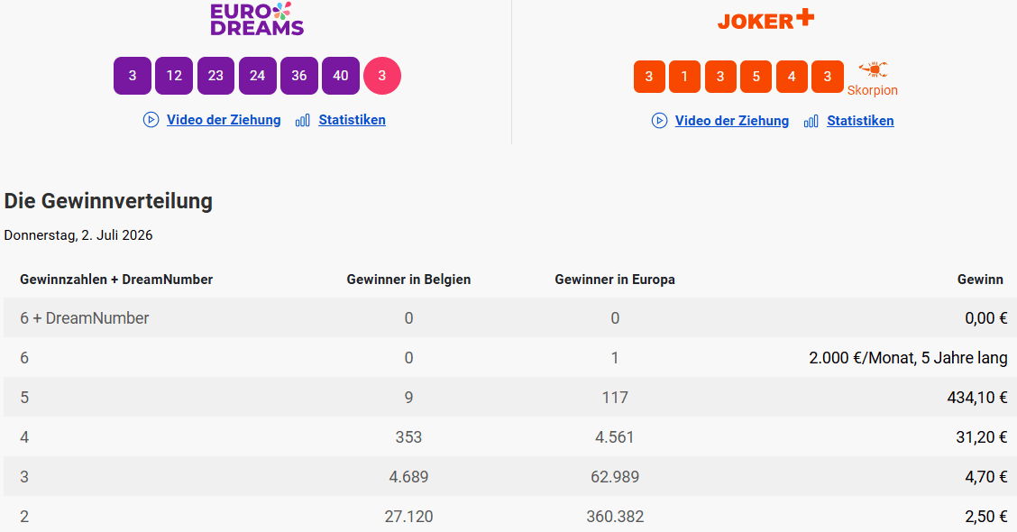Open Joker+ Video der Ziehung link
Viewport: 1017px width, 532px height.
point(732,121)
